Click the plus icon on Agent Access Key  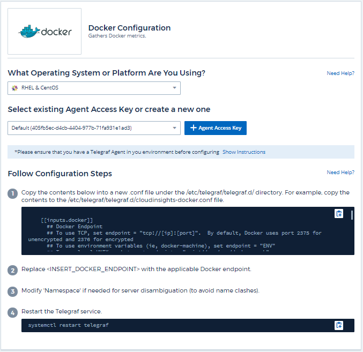(193, 128)
